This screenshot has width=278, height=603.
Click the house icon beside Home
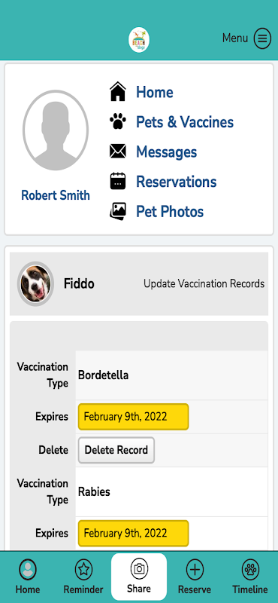118,92
